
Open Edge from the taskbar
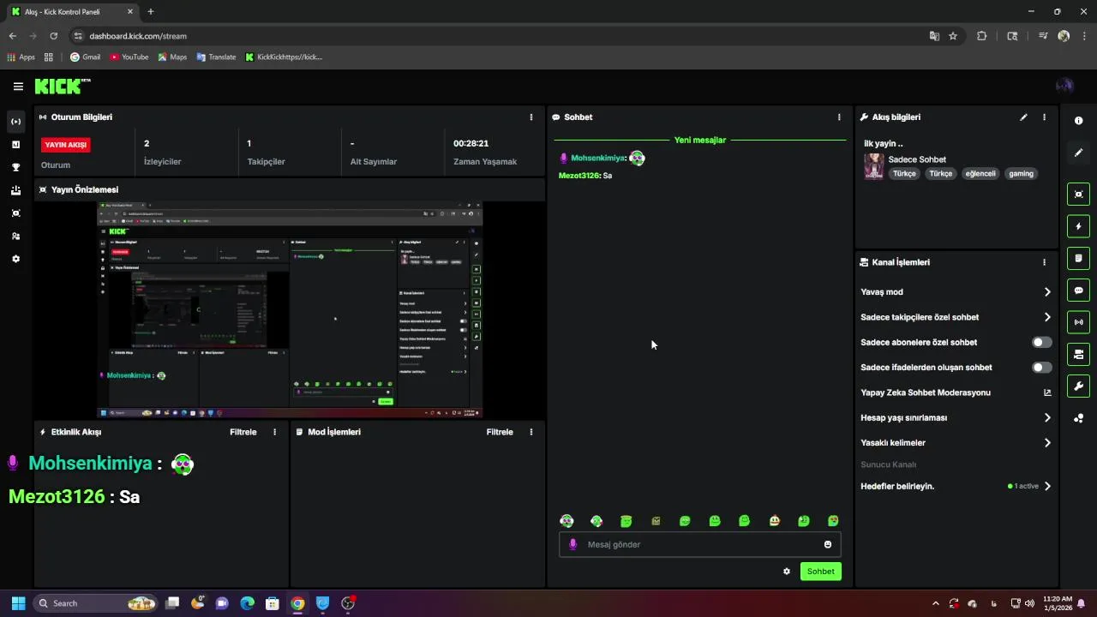(x=247, y=603)
